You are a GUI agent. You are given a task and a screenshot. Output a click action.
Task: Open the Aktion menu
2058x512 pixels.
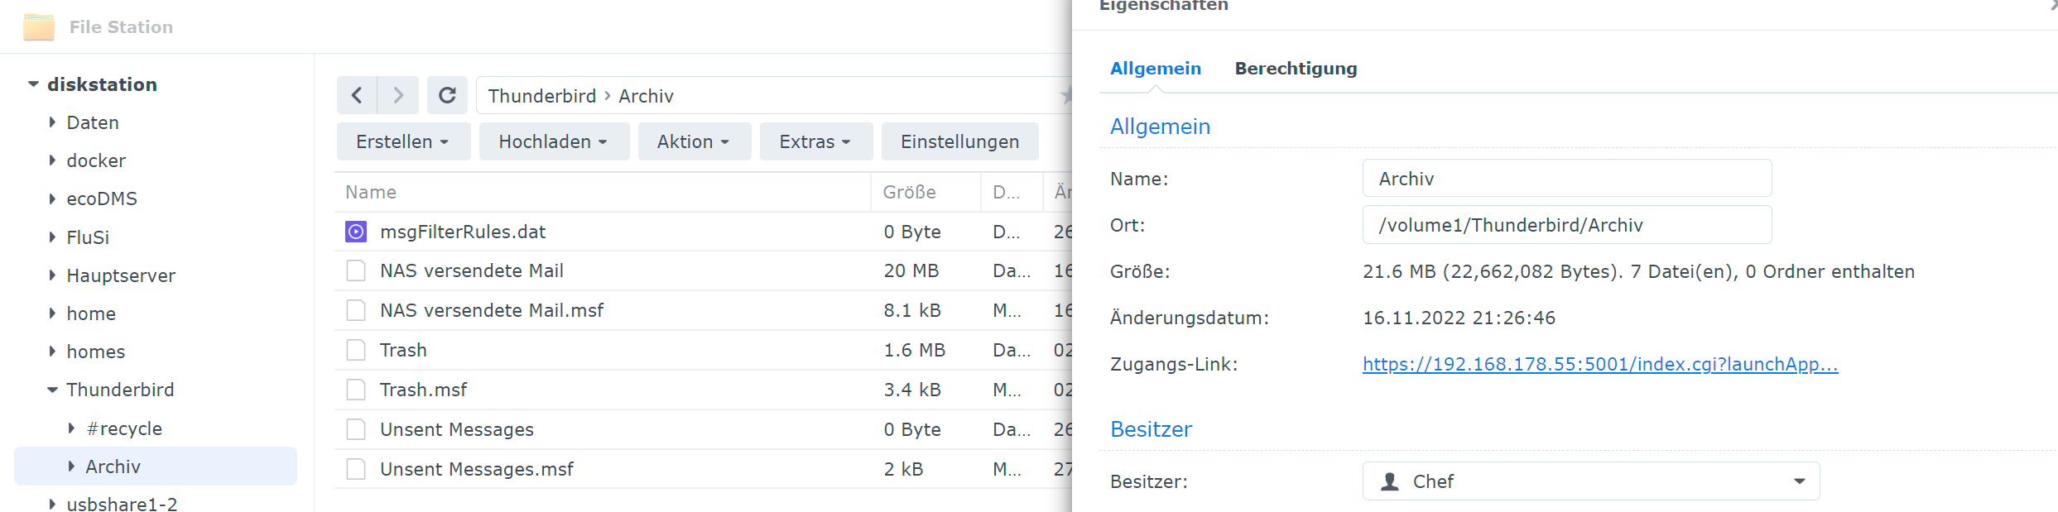tap(694, 141)
